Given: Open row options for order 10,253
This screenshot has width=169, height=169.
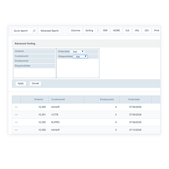Looking at the screenshot, I should coord(16,130).
